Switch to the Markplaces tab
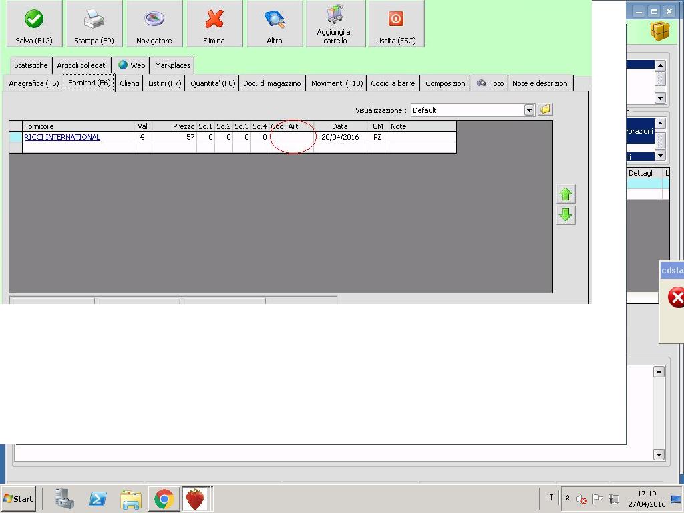The image size is (684, 513). pos(173,65)
